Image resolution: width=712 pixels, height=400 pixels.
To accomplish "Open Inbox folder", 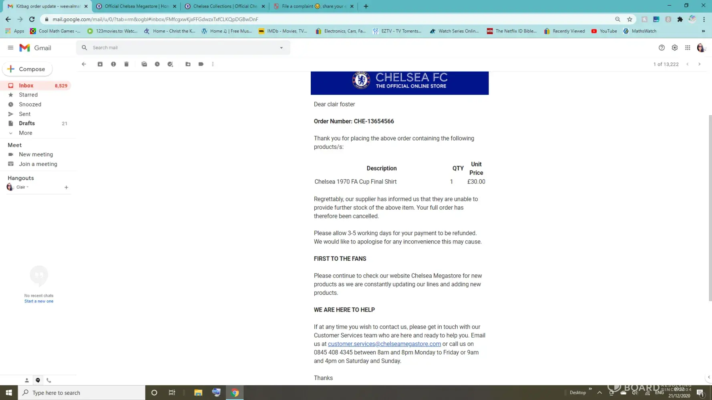I will click(36, 86).
